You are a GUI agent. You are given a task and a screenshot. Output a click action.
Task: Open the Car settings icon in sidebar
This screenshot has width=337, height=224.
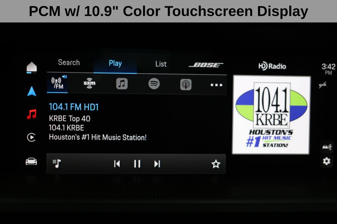(x=31, y=161)
